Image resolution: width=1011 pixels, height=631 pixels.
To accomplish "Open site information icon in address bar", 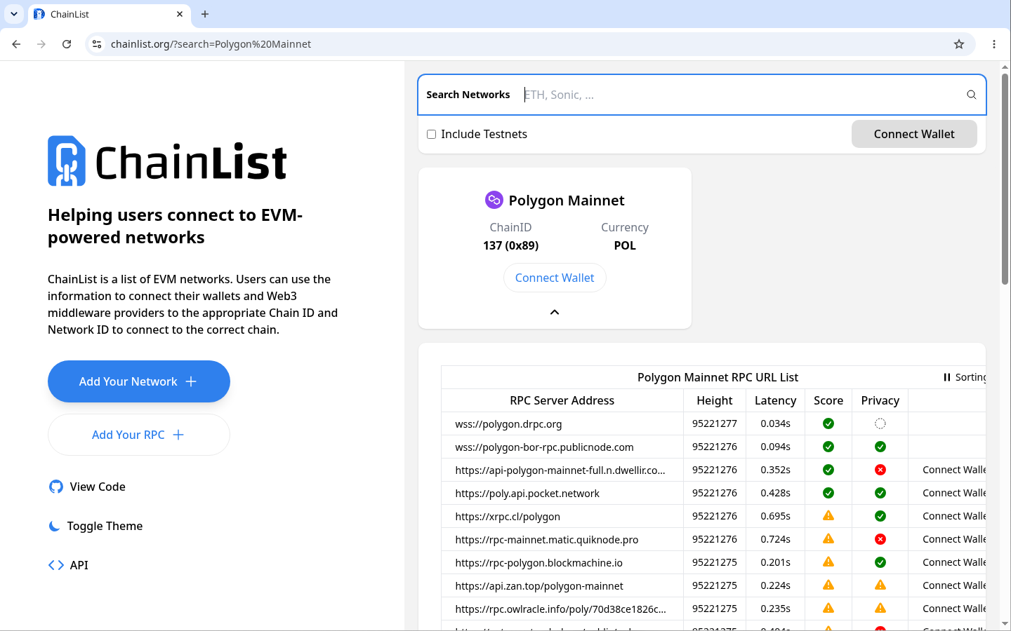I will pos(97,44).
